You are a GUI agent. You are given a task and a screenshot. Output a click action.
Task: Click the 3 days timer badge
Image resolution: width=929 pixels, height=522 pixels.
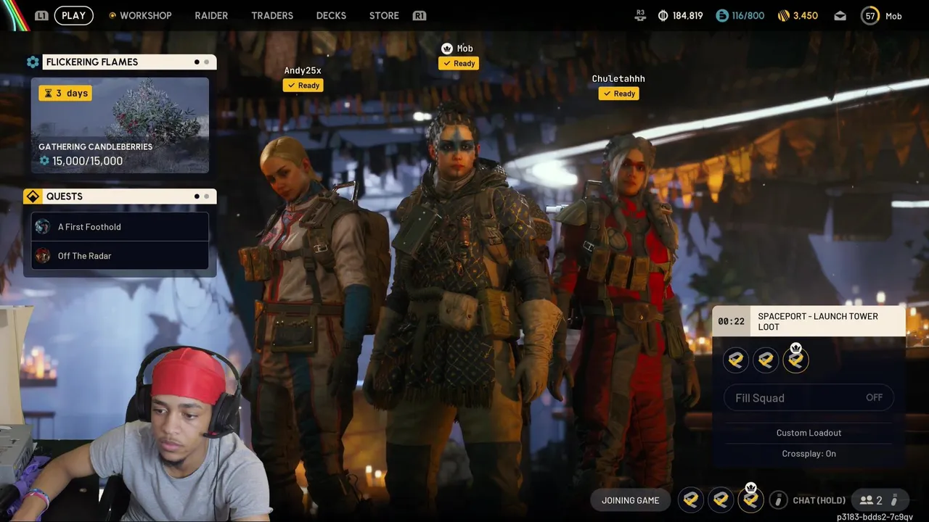65,93
